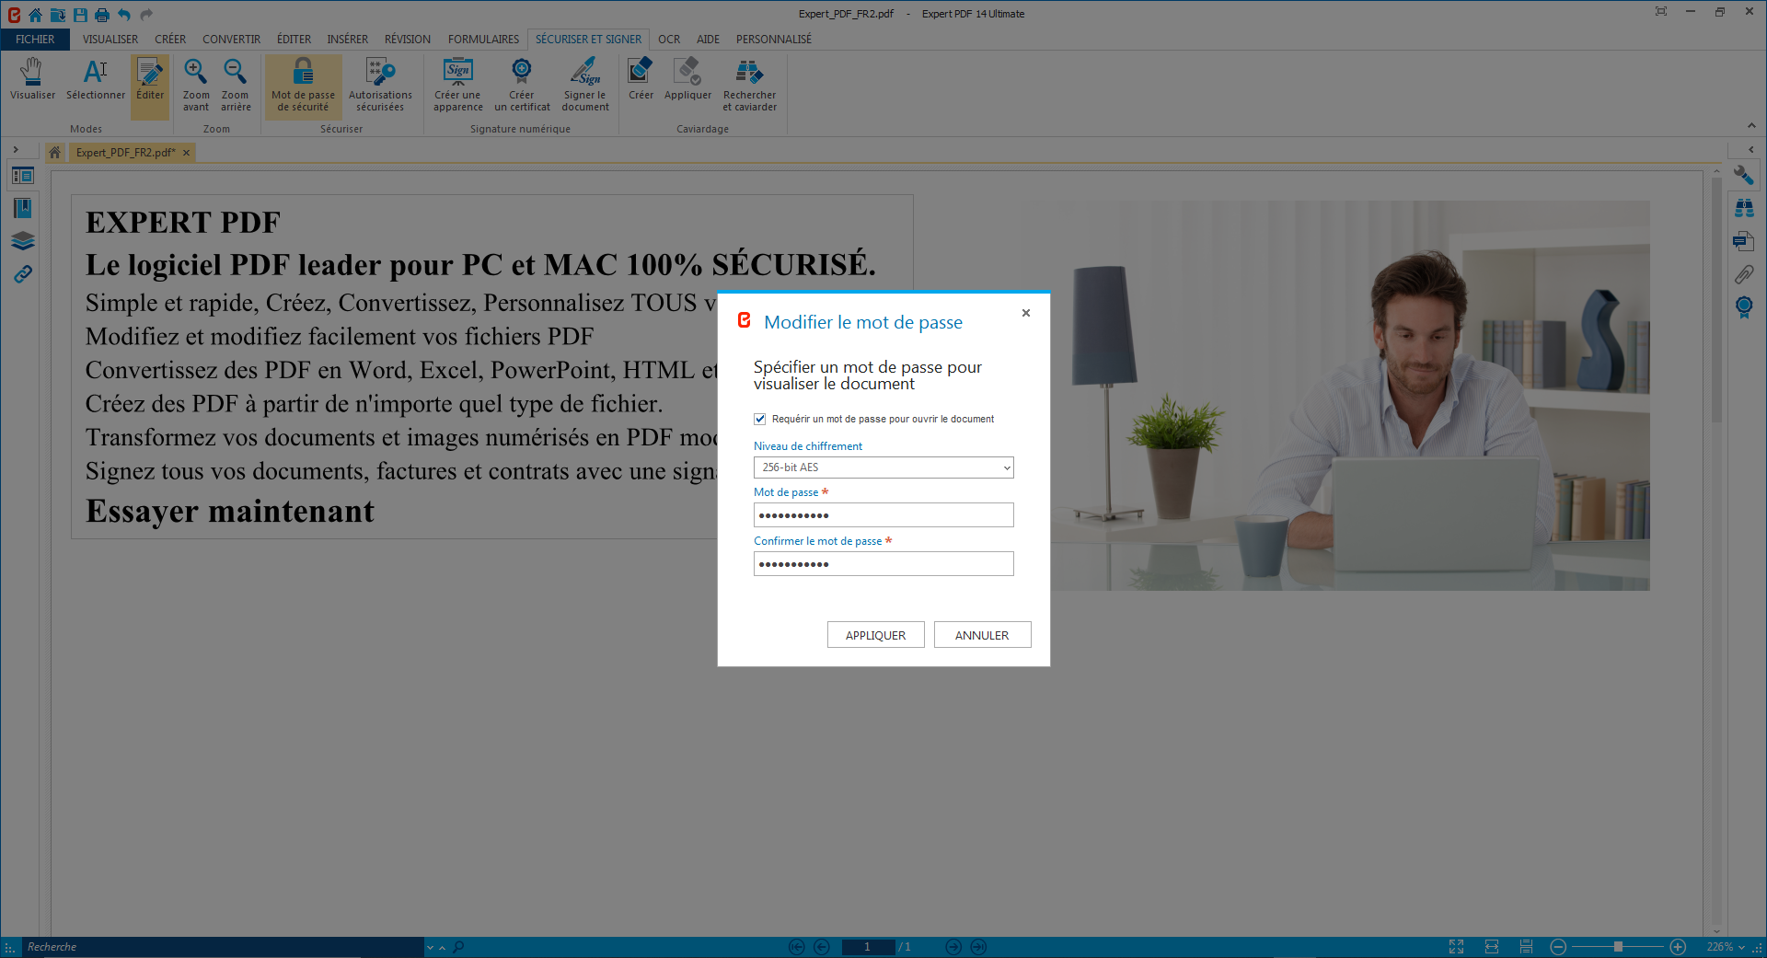Click the Mot de passe input field
This screenshot has height=958, width=1767.
point(883,514)
